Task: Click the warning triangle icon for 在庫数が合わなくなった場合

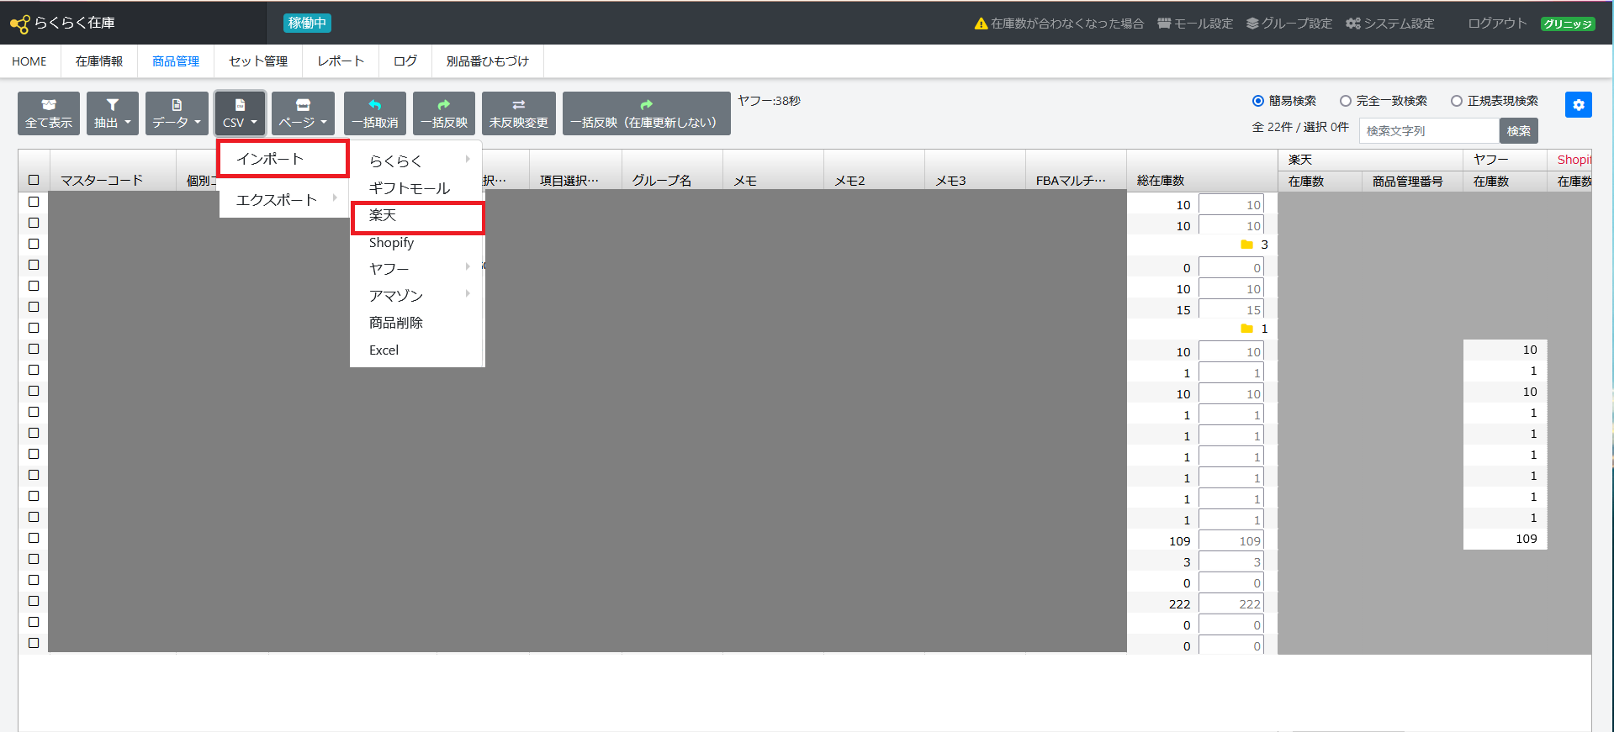Action: click(981, 24)
